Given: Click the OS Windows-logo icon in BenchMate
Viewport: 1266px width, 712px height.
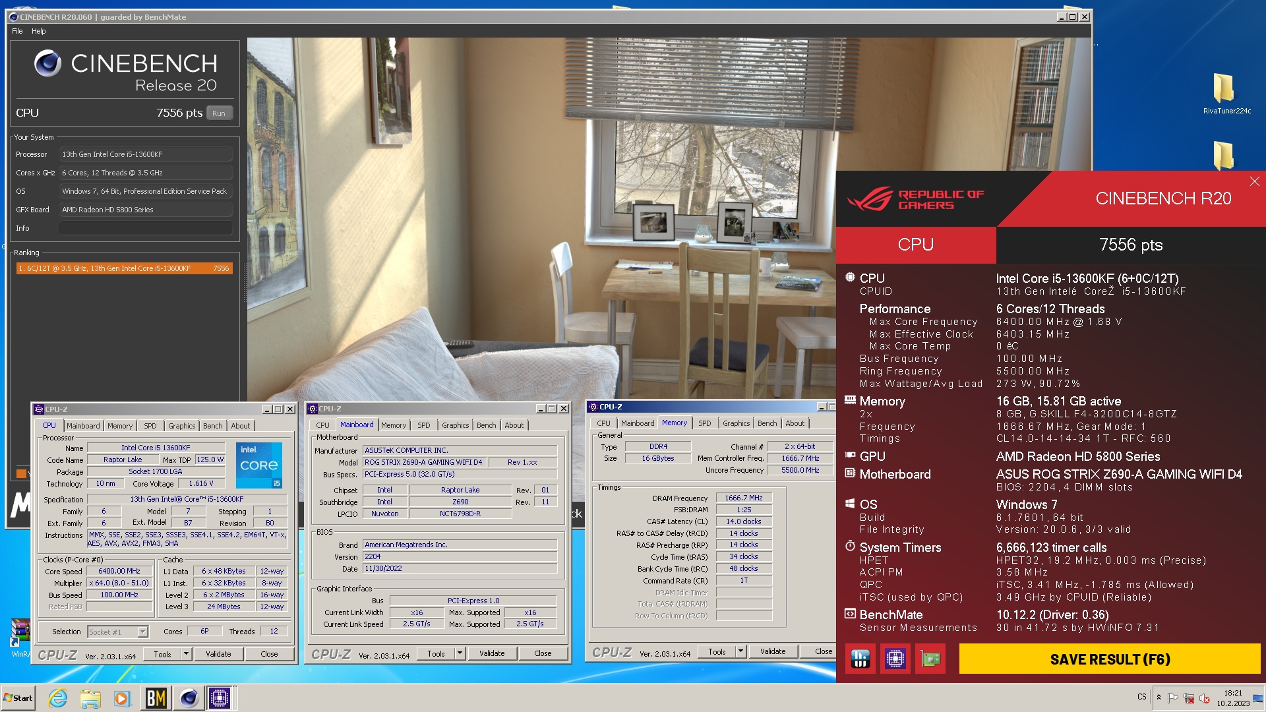Looking at the screenshot, I should [850, 503].
